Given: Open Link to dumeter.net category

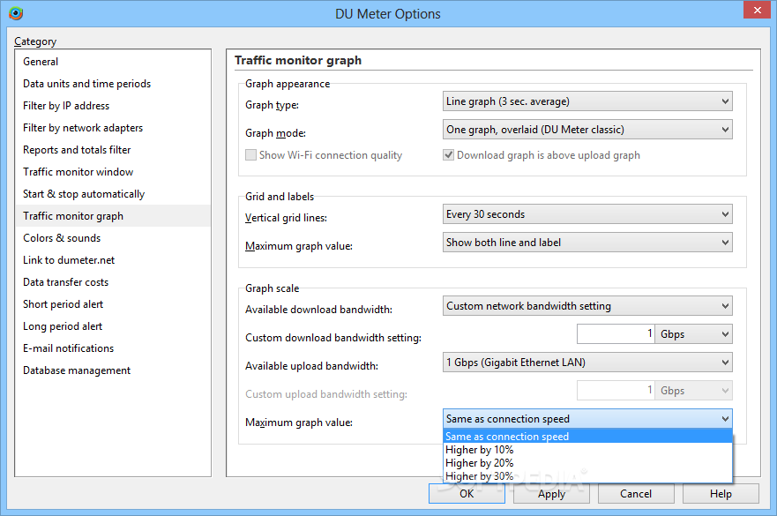Looking at the screenshot, I should tap(113, 260).
